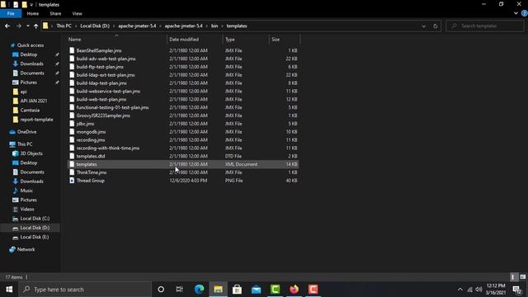Go up one folder level
The width and height of the screenshot is (528, 297).
pyautogui.click(x=35, y=26)
